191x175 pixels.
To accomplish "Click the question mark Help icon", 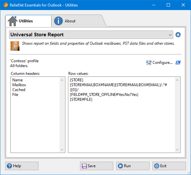I will (9, 166).
